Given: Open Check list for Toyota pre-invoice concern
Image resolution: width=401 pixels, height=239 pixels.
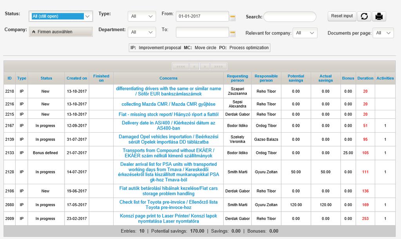Looking at the screenshot, I should click(x=168, y=205).
